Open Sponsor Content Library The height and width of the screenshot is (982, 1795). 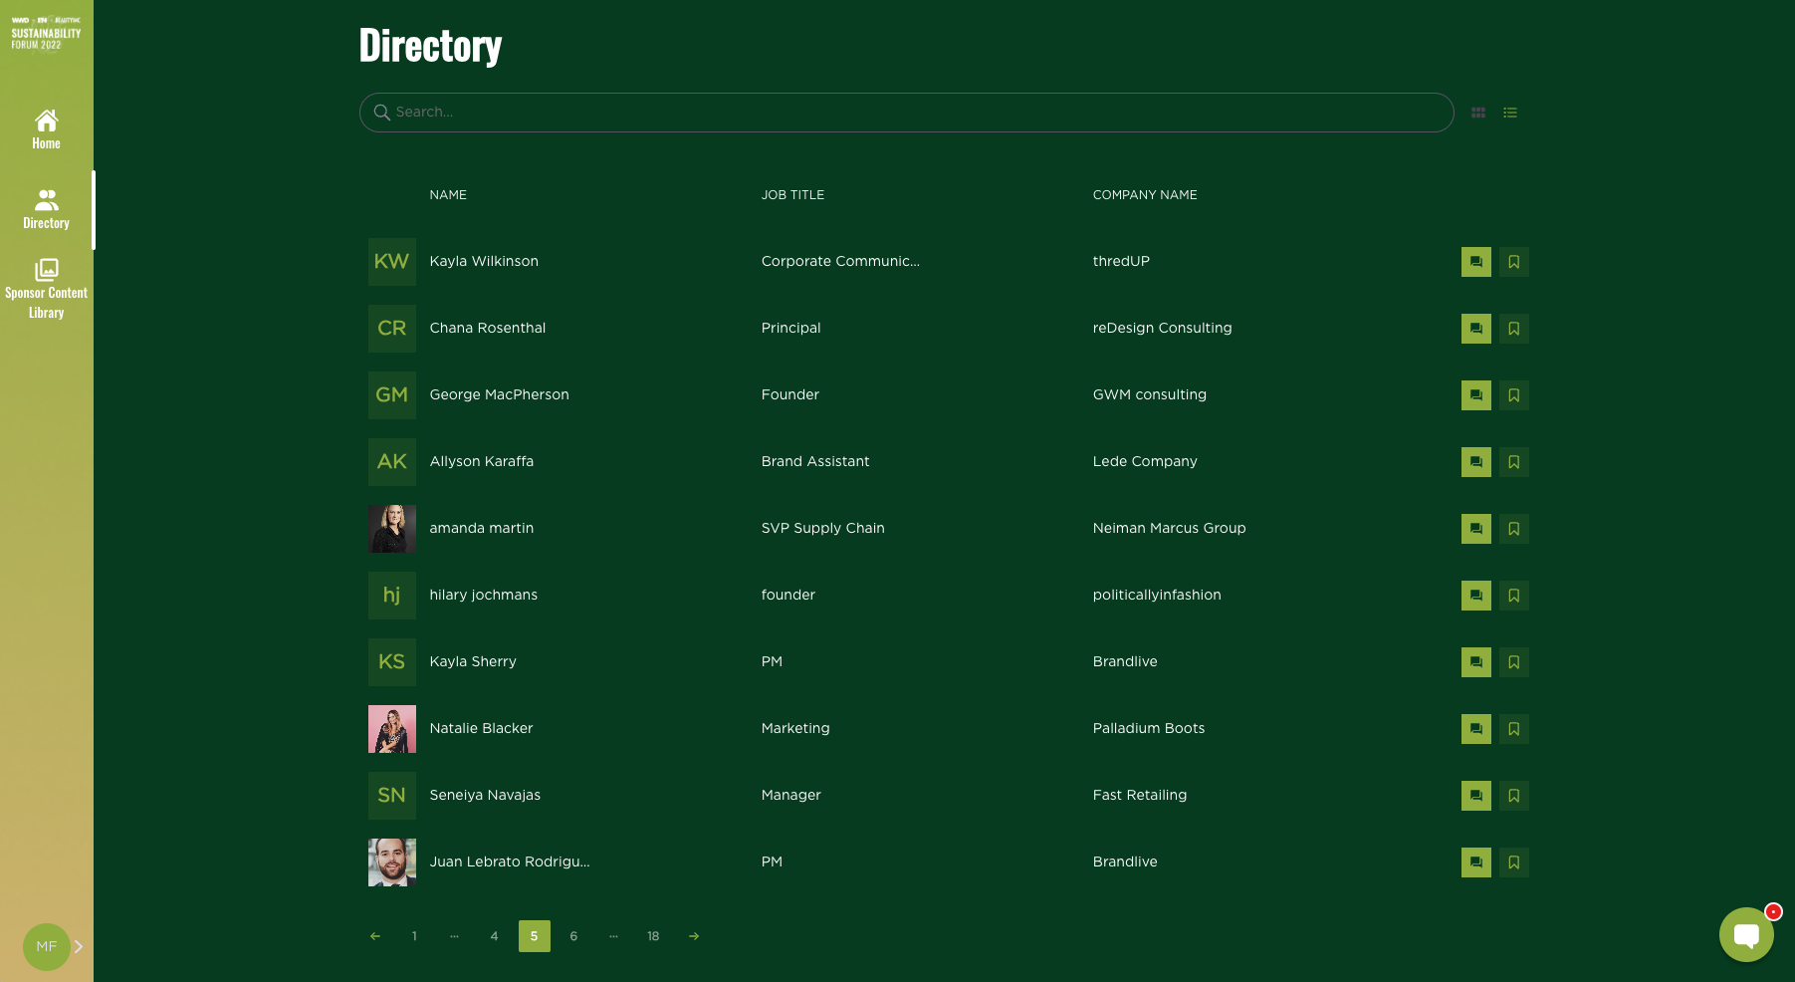coord(46,289)
